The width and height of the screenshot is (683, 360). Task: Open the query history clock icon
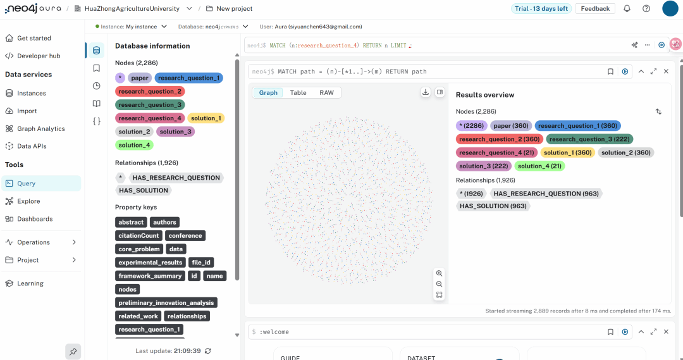coord(96,86)
